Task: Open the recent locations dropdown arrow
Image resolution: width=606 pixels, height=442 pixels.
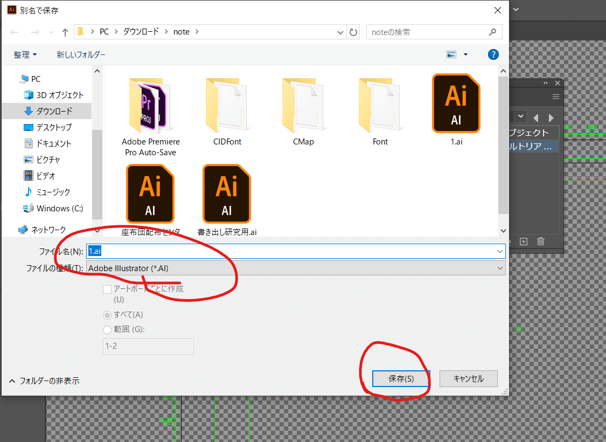Action: pos(51,32)
